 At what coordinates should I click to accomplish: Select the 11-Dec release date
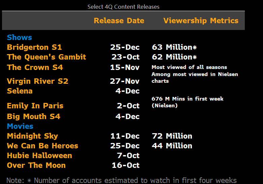(125, 136)
